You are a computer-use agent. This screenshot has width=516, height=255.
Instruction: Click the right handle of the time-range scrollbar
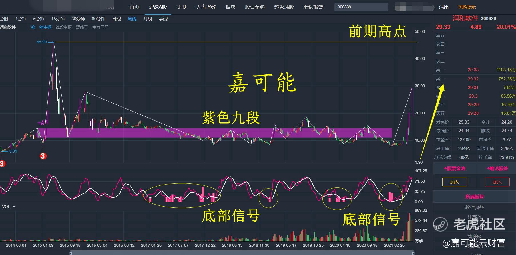(413, 253)
